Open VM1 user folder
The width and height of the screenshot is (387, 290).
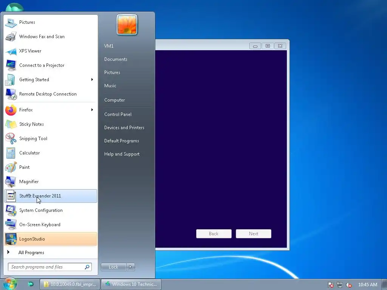(109, 46)
